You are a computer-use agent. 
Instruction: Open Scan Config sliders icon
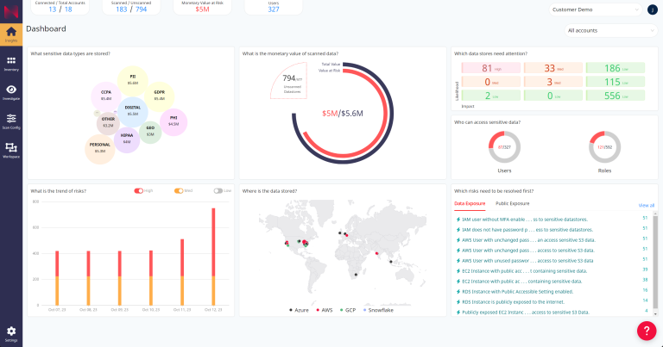11,121
